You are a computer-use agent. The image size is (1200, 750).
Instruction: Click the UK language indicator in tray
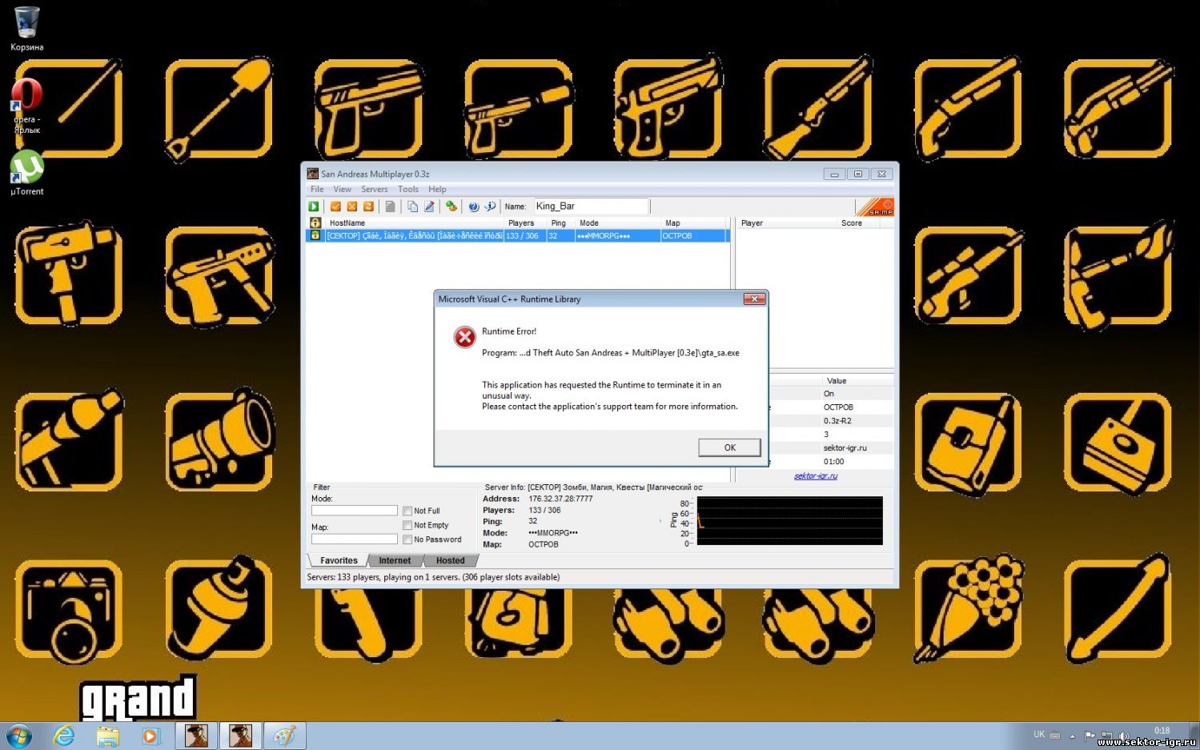pos(1039,734)
